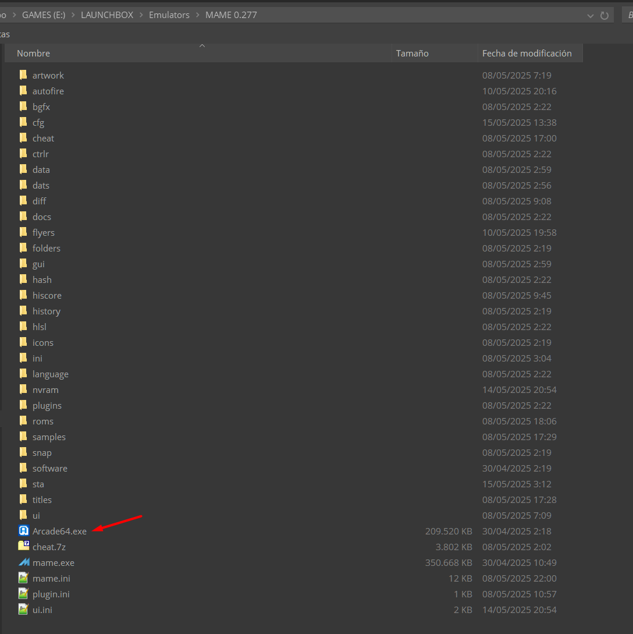Go to LAUNCHBOX folder in breadcrumb
Image resolution: width=633 pixels, height=634 pixels.
click(107, 15)
